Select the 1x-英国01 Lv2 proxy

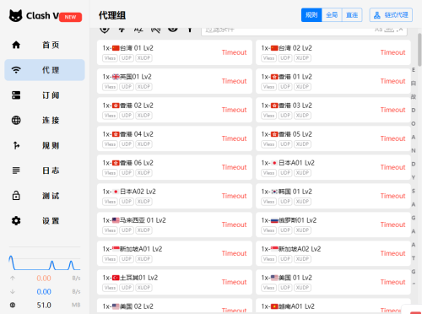(175, 81)
